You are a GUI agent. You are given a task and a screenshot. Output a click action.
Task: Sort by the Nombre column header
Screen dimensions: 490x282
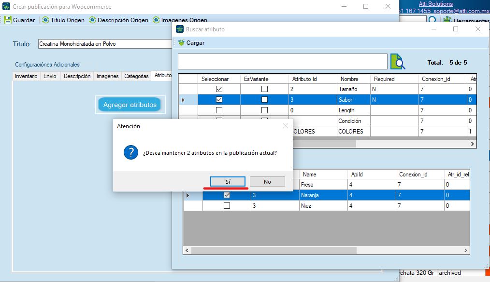353,79
